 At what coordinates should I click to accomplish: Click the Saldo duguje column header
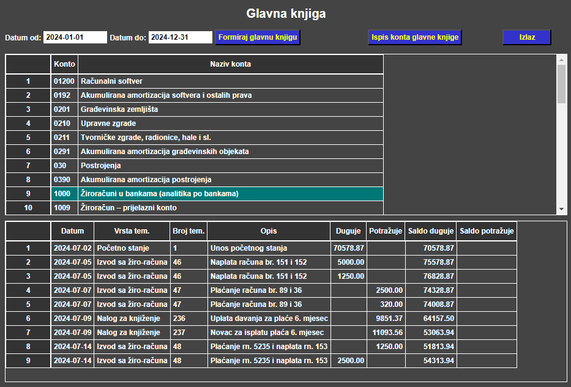click(431, 231)
